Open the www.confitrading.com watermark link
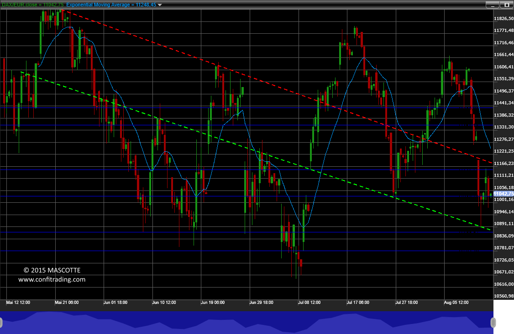 52,279
